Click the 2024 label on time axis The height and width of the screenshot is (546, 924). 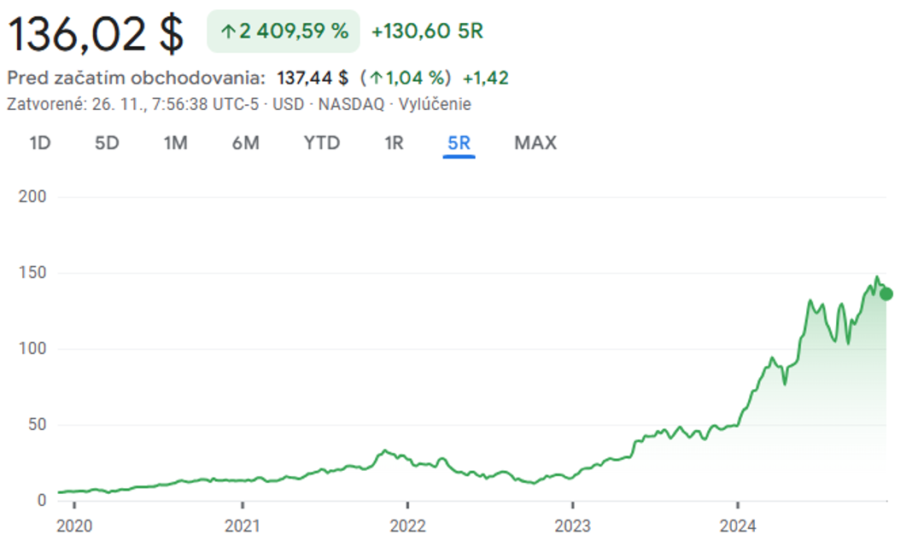pyautogui.click(x=737, y=523)
